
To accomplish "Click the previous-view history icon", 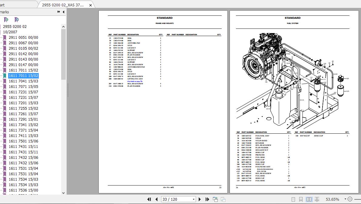I will coord(215,199).
